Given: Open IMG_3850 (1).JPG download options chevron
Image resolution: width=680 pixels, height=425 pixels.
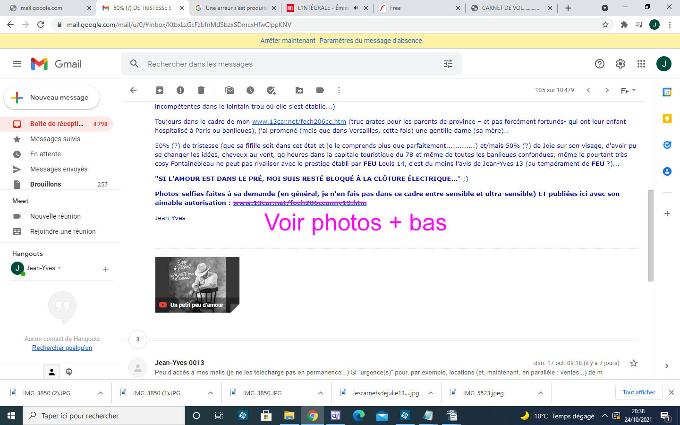Looking at the screenshot, I should [x=211, y=393].
